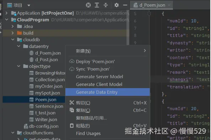Screen dimensions: 211x140
Task: Choose 粘贴(P) paste menu item
Action: 108,126
